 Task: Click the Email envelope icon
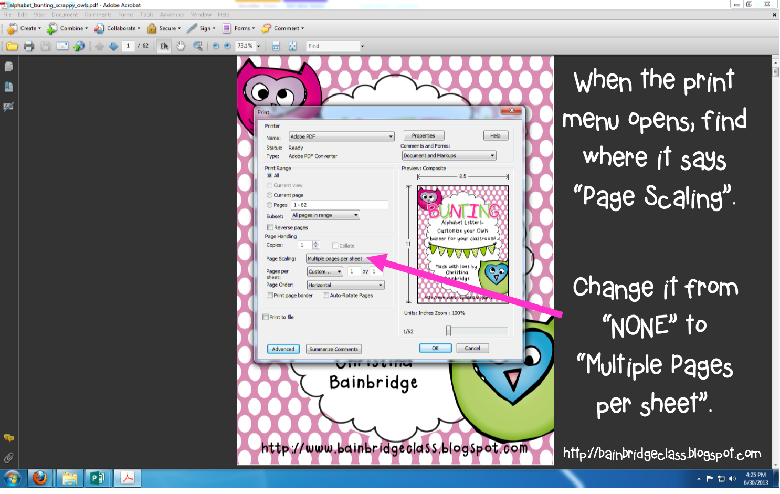[x=62, y=46]
